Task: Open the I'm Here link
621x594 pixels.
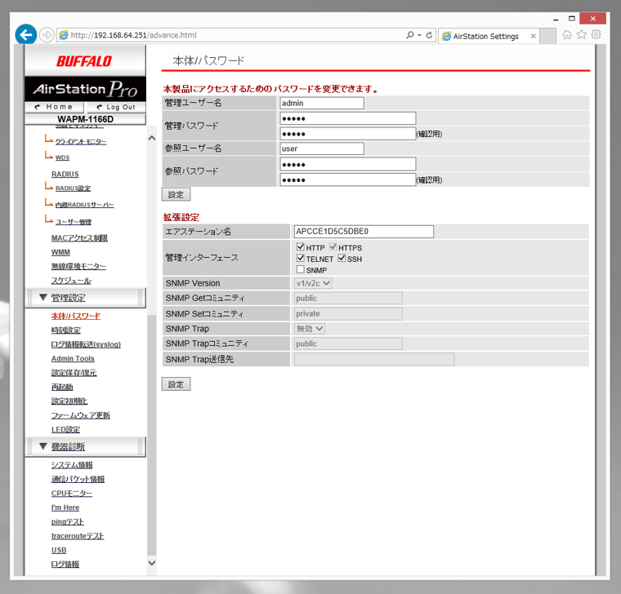Action: (65, 508)
